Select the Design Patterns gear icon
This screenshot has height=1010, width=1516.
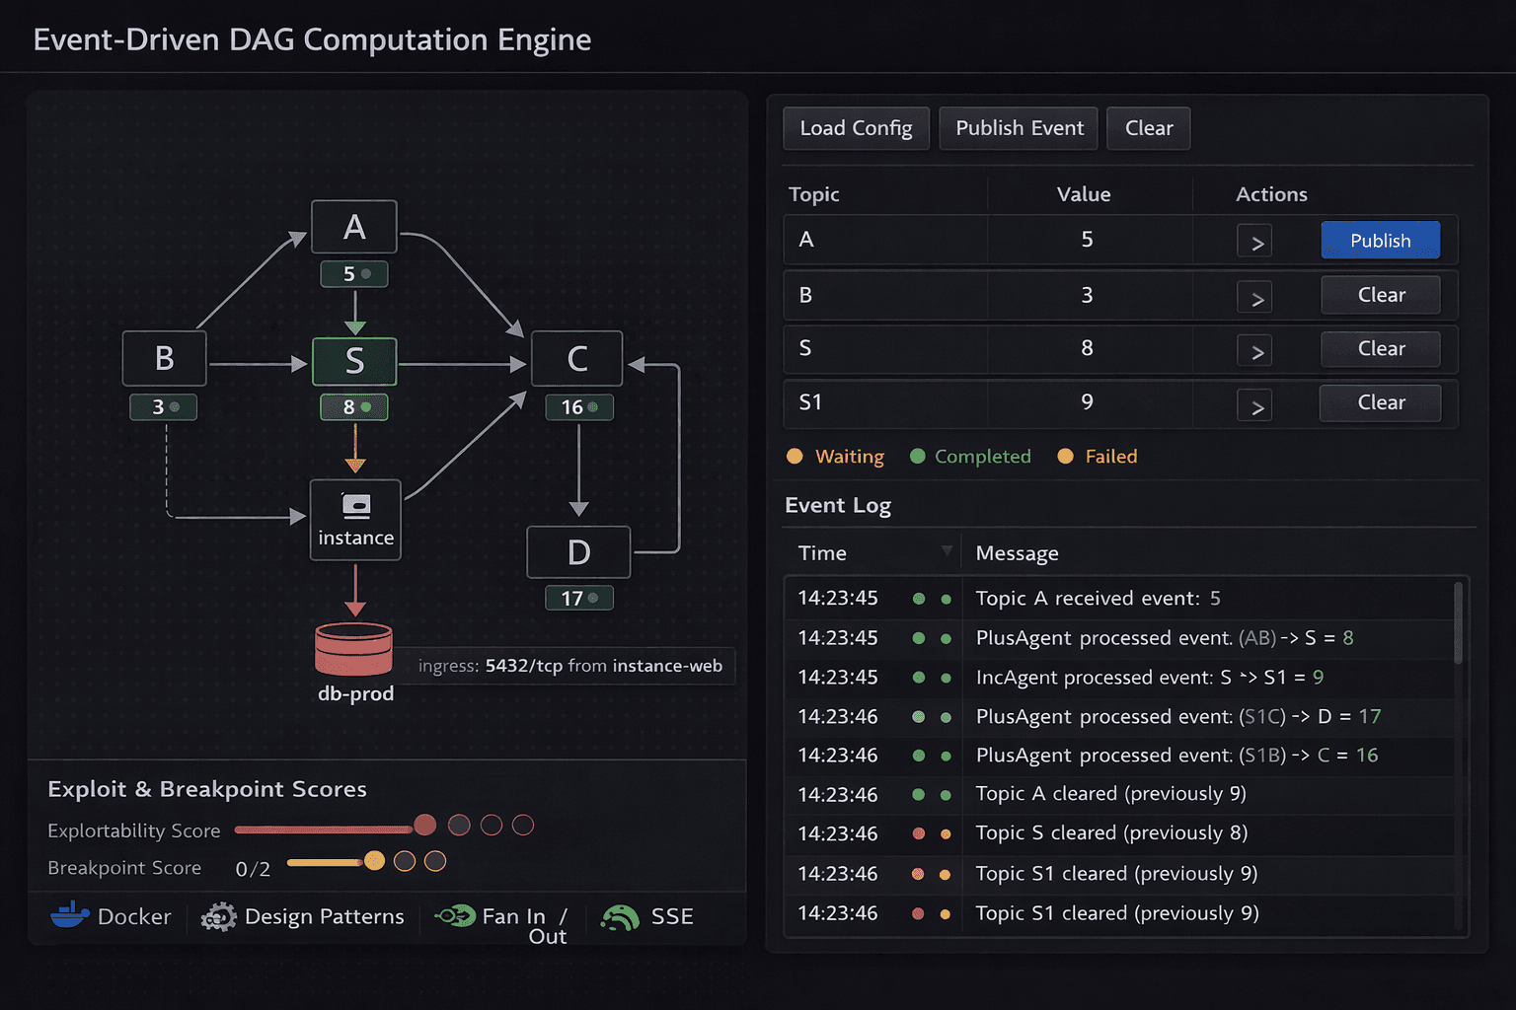219,917
